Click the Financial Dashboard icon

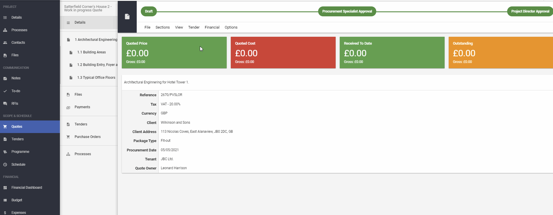pyautogui.click(x=5, y=188)
